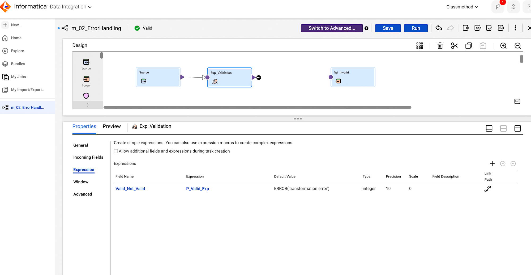531x275 pixels.
Task: Select the Tgt_Invalid node on canvas
Action: click(353, 77)
